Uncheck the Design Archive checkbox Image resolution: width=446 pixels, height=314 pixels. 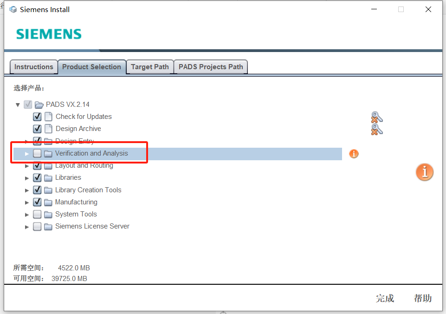37,129
